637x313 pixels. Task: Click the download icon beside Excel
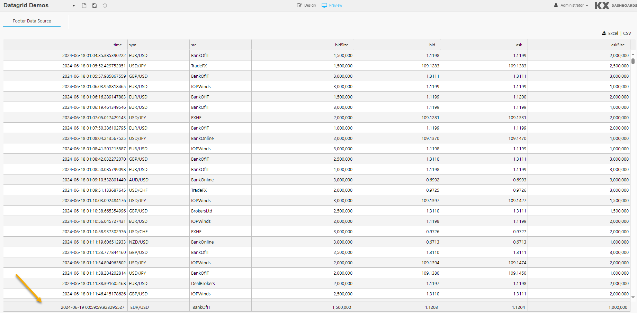[x=604, y=34]
